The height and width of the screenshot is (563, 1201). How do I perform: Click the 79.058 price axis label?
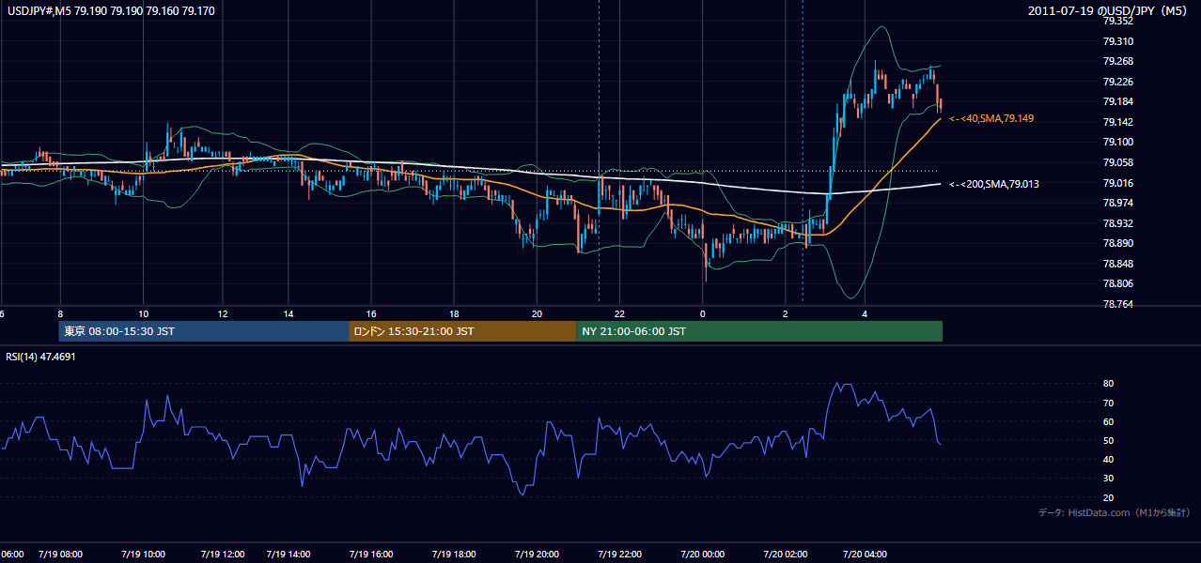click(1119, 162)
